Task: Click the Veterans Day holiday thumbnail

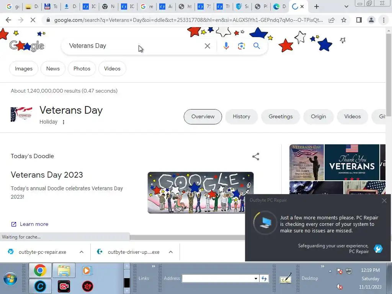Action: point(21,114)
